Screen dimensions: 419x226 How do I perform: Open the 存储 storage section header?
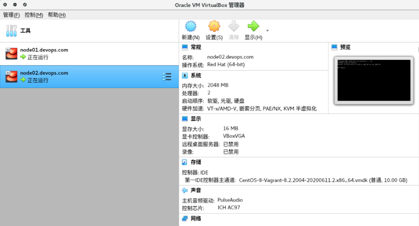coord(196,162)
